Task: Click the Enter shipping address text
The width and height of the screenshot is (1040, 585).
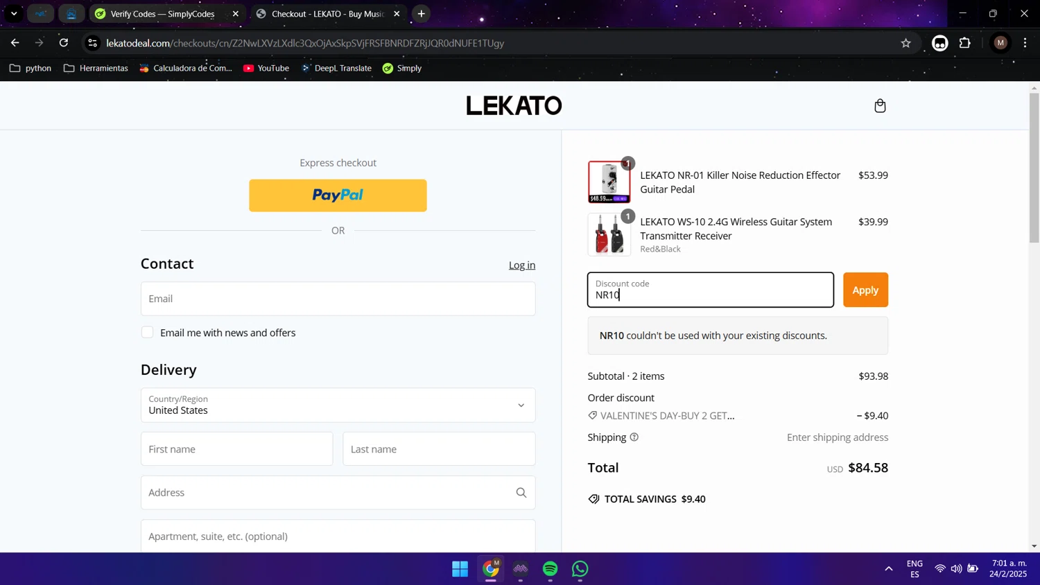Action: (838, 437)
